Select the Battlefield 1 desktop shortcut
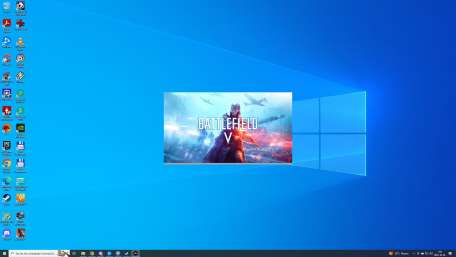 tap(21, 234)
